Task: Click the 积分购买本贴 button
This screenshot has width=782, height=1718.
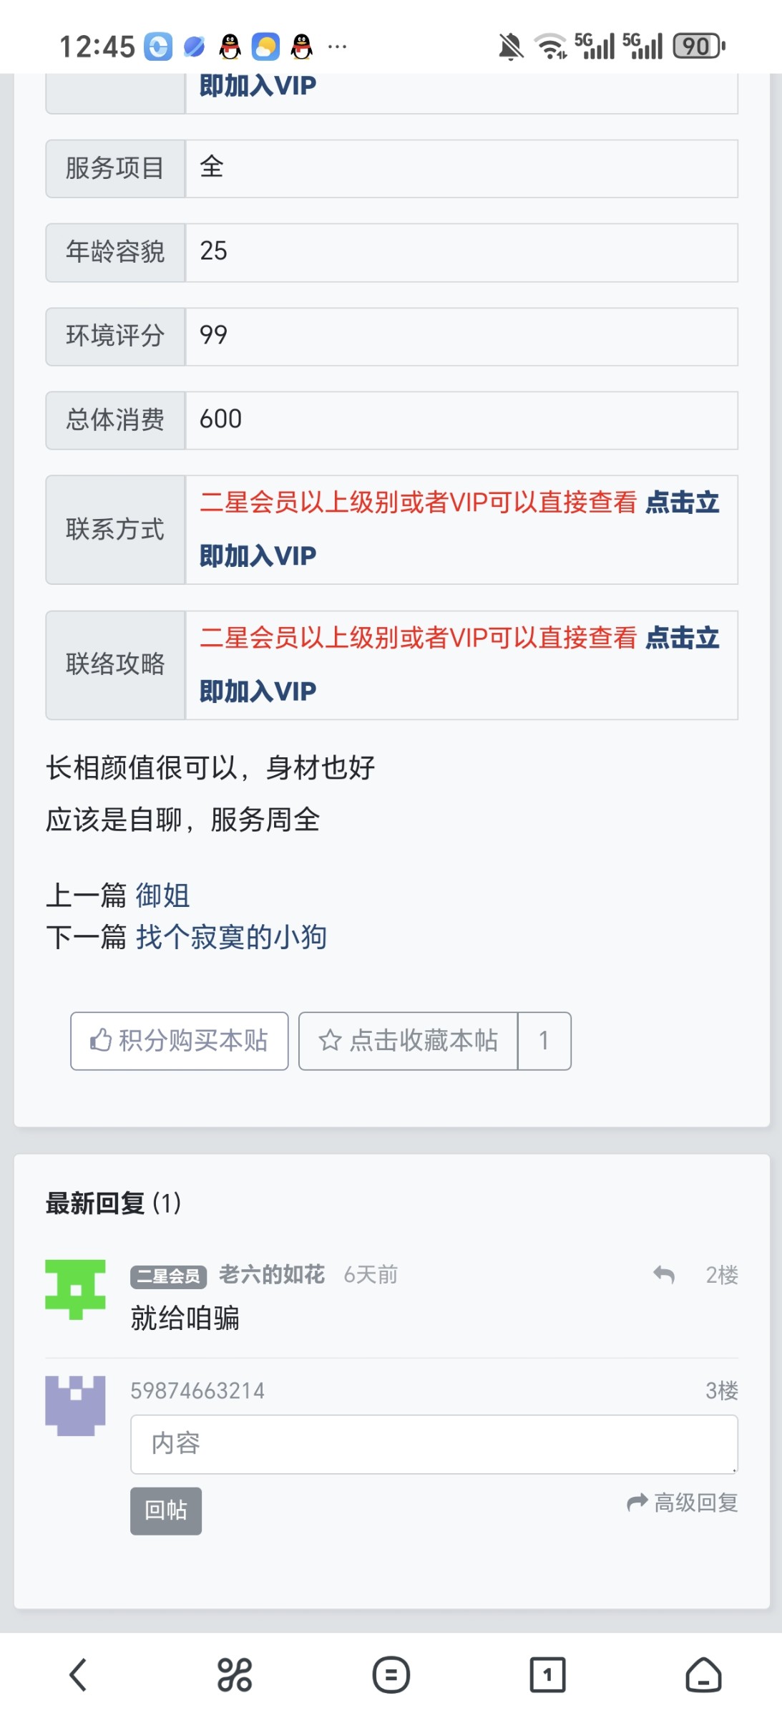Action: (x=180, y=1041)
